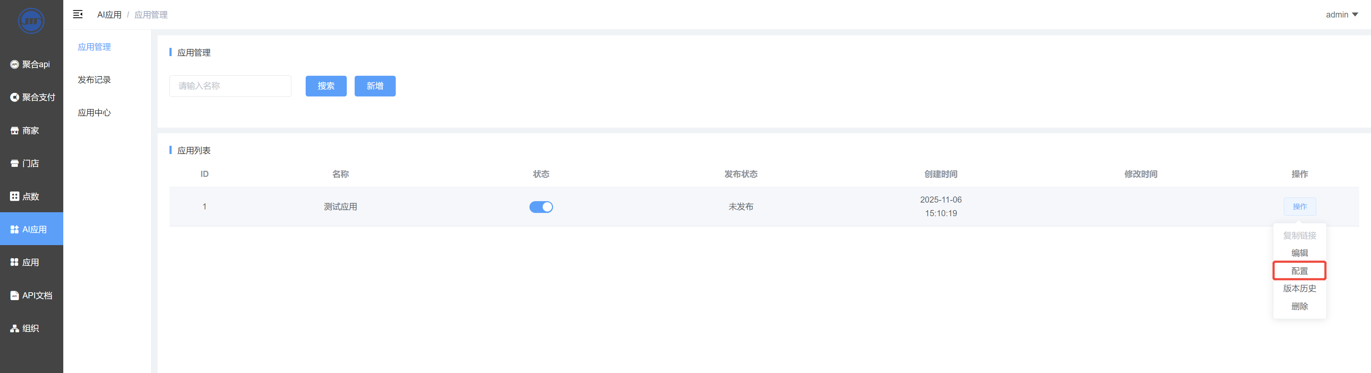Choose 编辑 in the action menu
This screenshot has height=373, width=1371.
[x=1299, y=253]
